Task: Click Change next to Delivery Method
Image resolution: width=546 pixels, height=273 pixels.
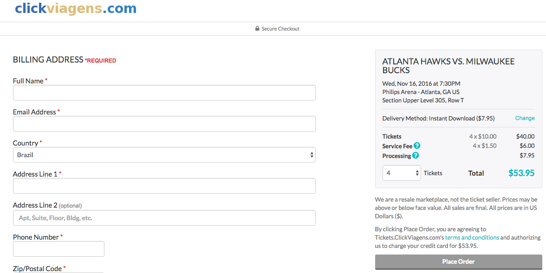Action: click(x=525, y=118)
